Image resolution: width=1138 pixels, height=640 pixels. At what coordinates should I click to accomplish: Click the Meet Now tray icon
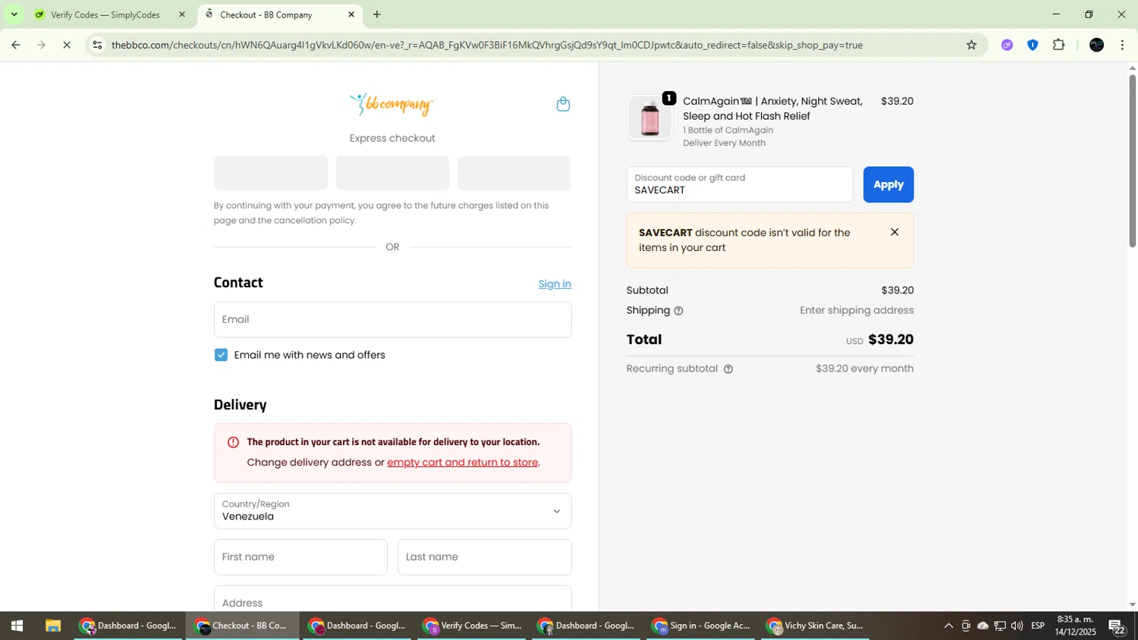coord(966,626)
